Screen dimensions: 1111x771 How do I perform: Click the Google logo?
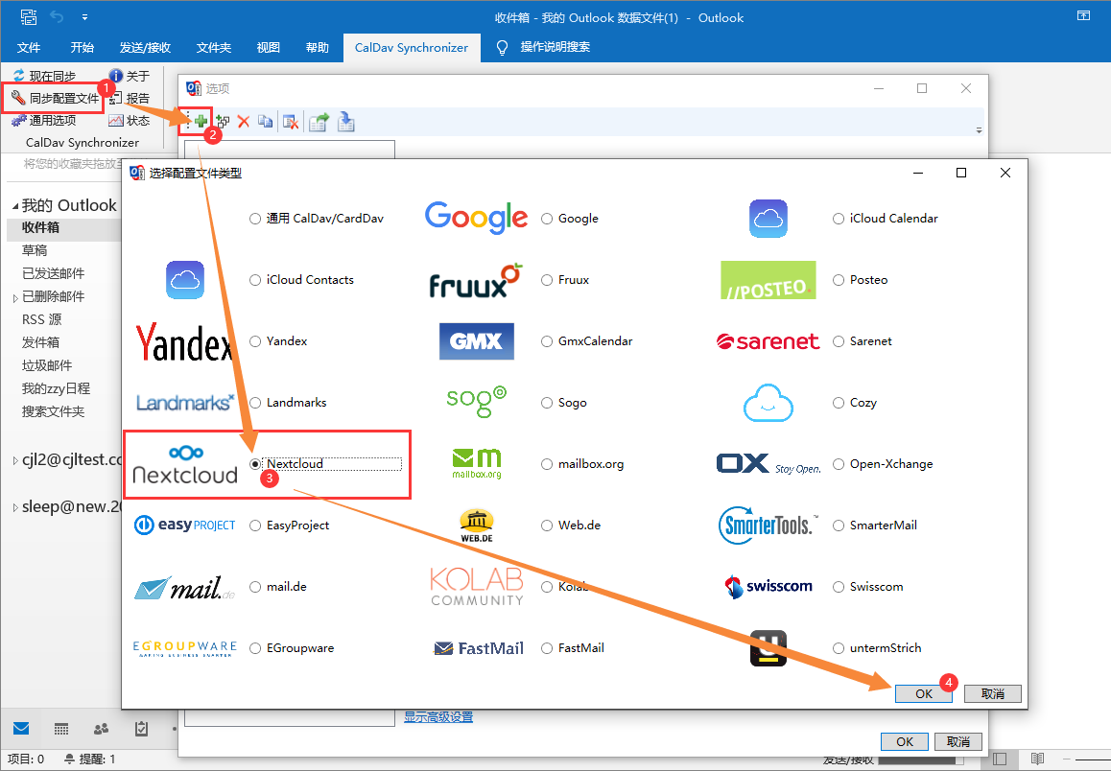pyautogui.click(x=476, y=218)
